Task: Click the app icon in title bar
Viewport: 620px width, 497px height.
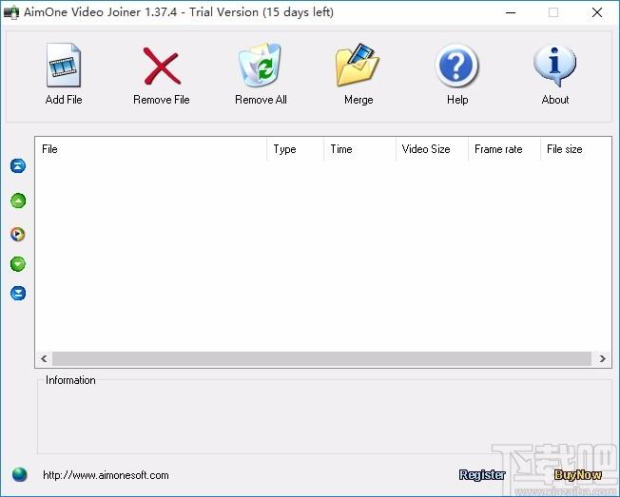Action: tap(11, 12)
